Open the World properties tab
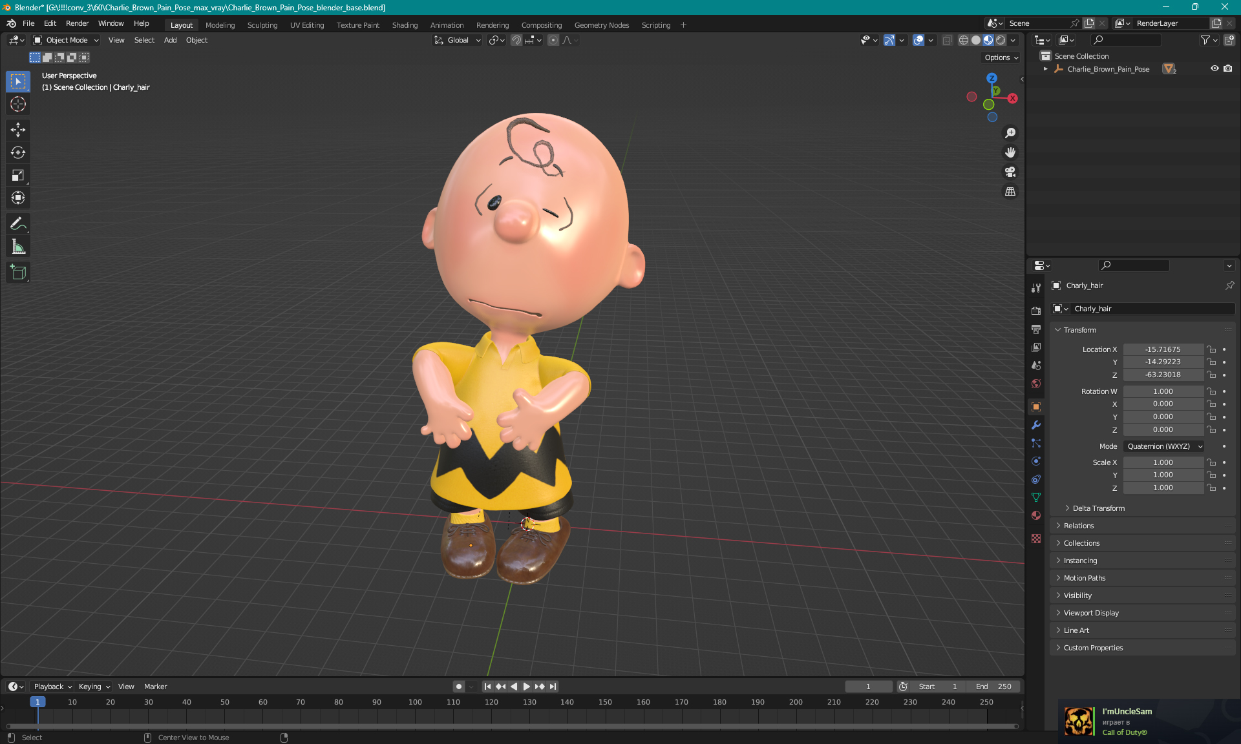Viewport: 1241px width, 744px height. pos(1036,383)
